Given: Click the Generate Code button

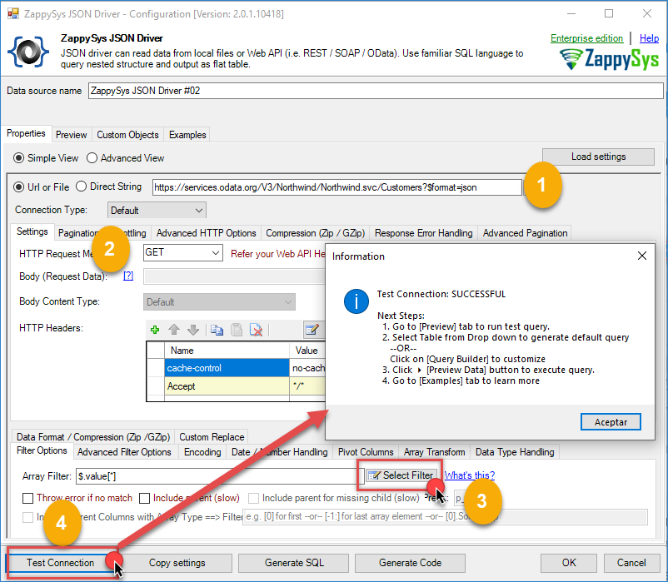Looking at the screenshot, I should coord(410,563).
